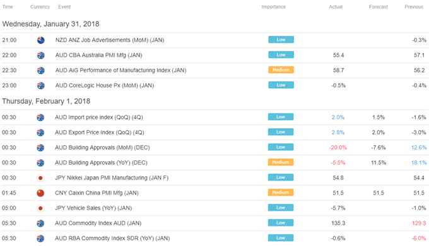Select the Thursday, February 1, 2018 heading
The width and height of the screenshot is (429, 246).
pos(46,101)
